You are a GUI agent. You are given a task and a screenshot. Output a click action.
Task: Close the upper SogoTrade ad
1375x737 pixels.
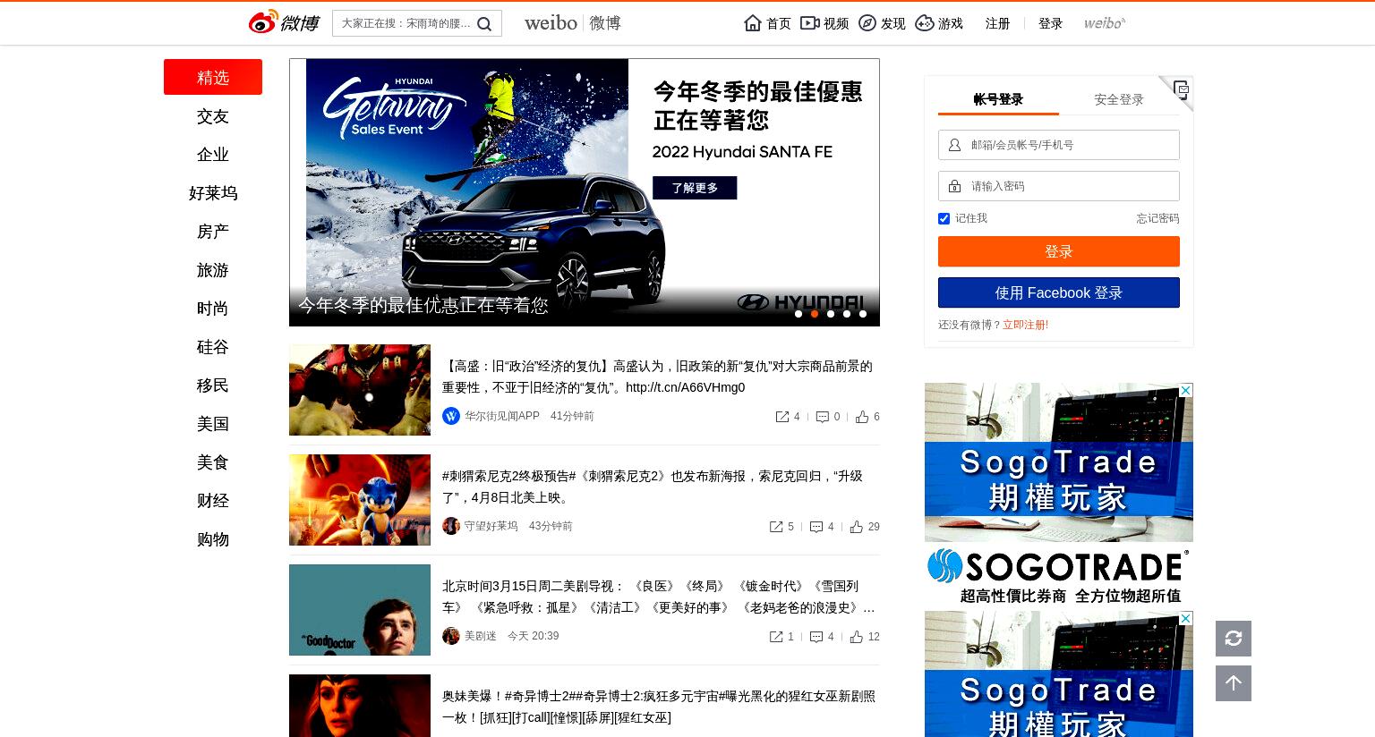pos(1185,391)
